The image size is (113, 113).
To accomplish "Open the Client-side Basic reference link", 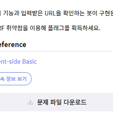I will coord(18,62).
